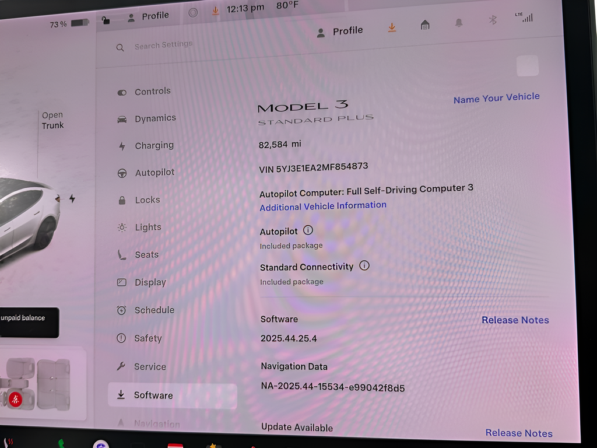The height and width of the screenshot is (448, 597).
Task: Tap the garage HomeLink icon
Action: click(425, 24)
